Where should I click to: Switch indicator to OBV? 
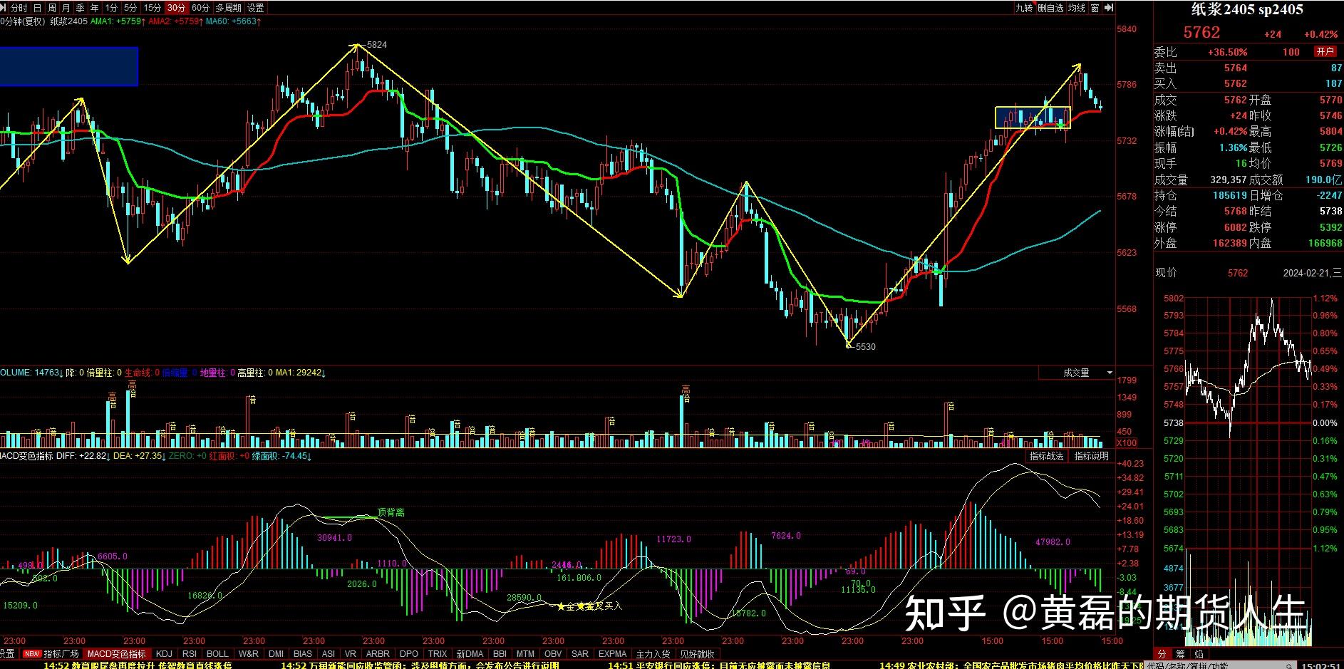click(553, 653)
